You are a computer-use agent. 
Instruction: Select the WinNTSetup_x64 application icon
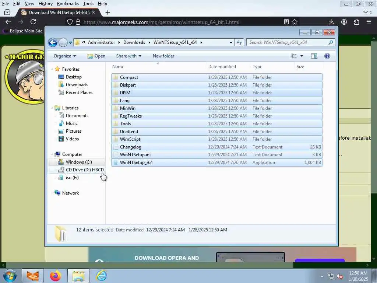(116, 163)
